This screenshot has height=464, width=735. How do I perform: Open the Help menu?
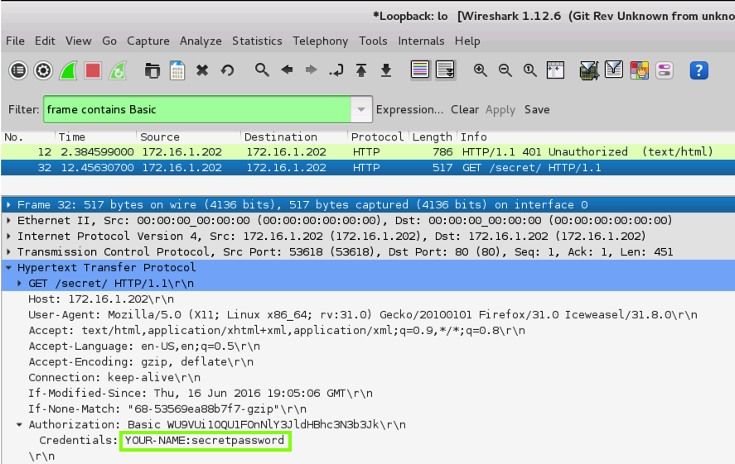467,41
